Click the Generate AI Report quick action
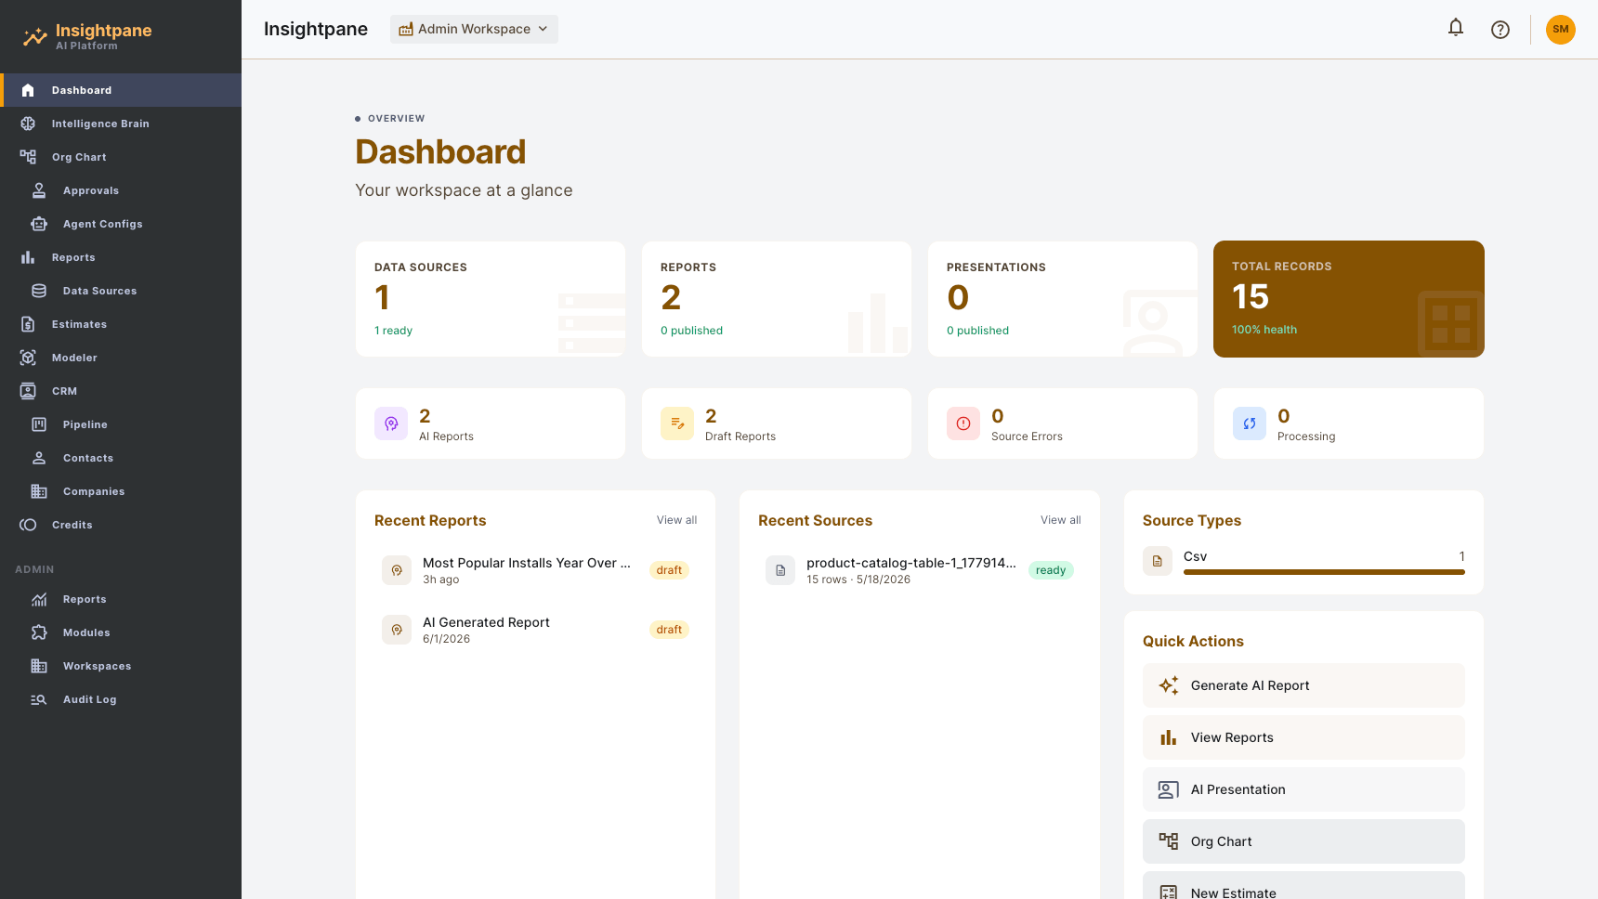 pos(1303,685)
